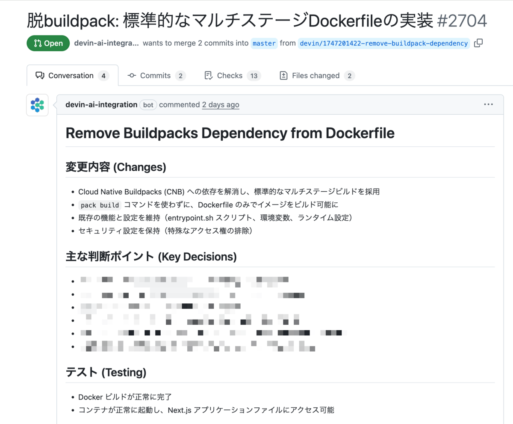Switch to the Files changed tab
The image size is (513, 424).
pos(317,76)
